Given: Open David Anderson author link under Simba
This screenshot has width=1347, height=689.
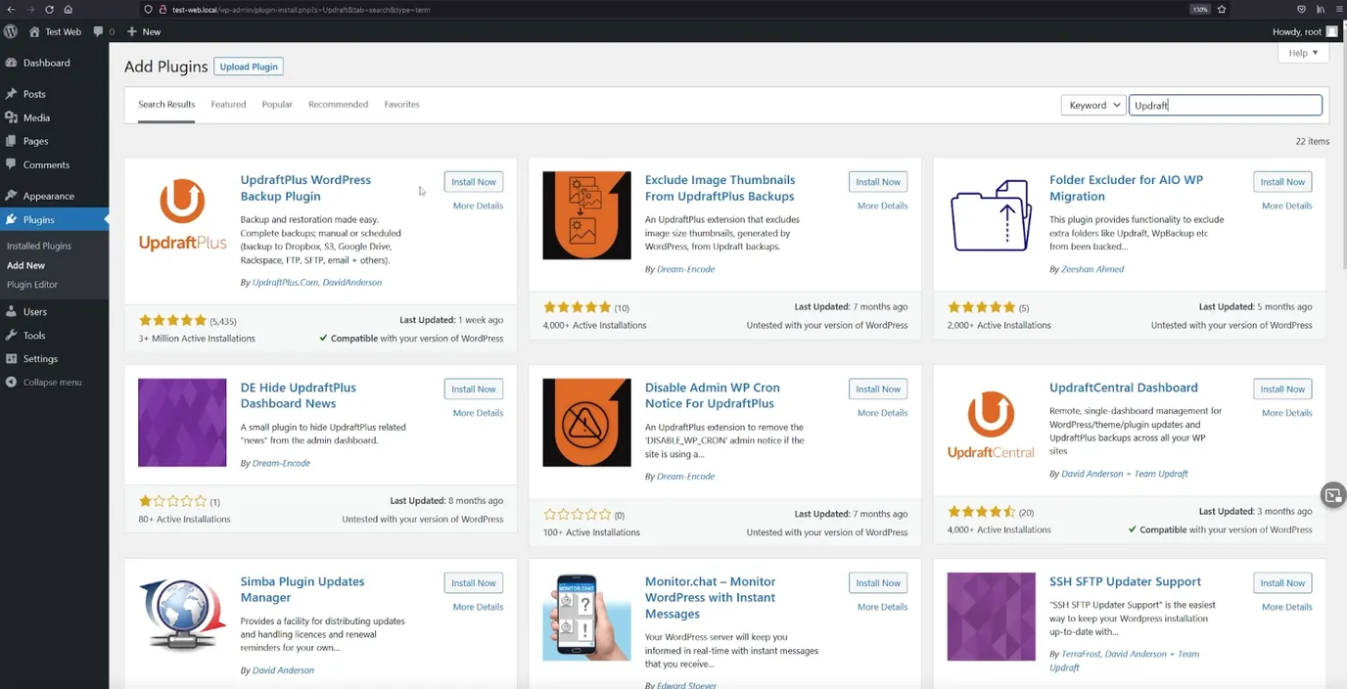Looking at the screenshot, I should pyautogui.click(x=283, y=670).
